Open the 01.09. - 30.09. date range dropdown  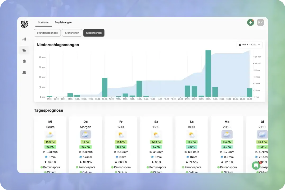[x=249, y=45]
